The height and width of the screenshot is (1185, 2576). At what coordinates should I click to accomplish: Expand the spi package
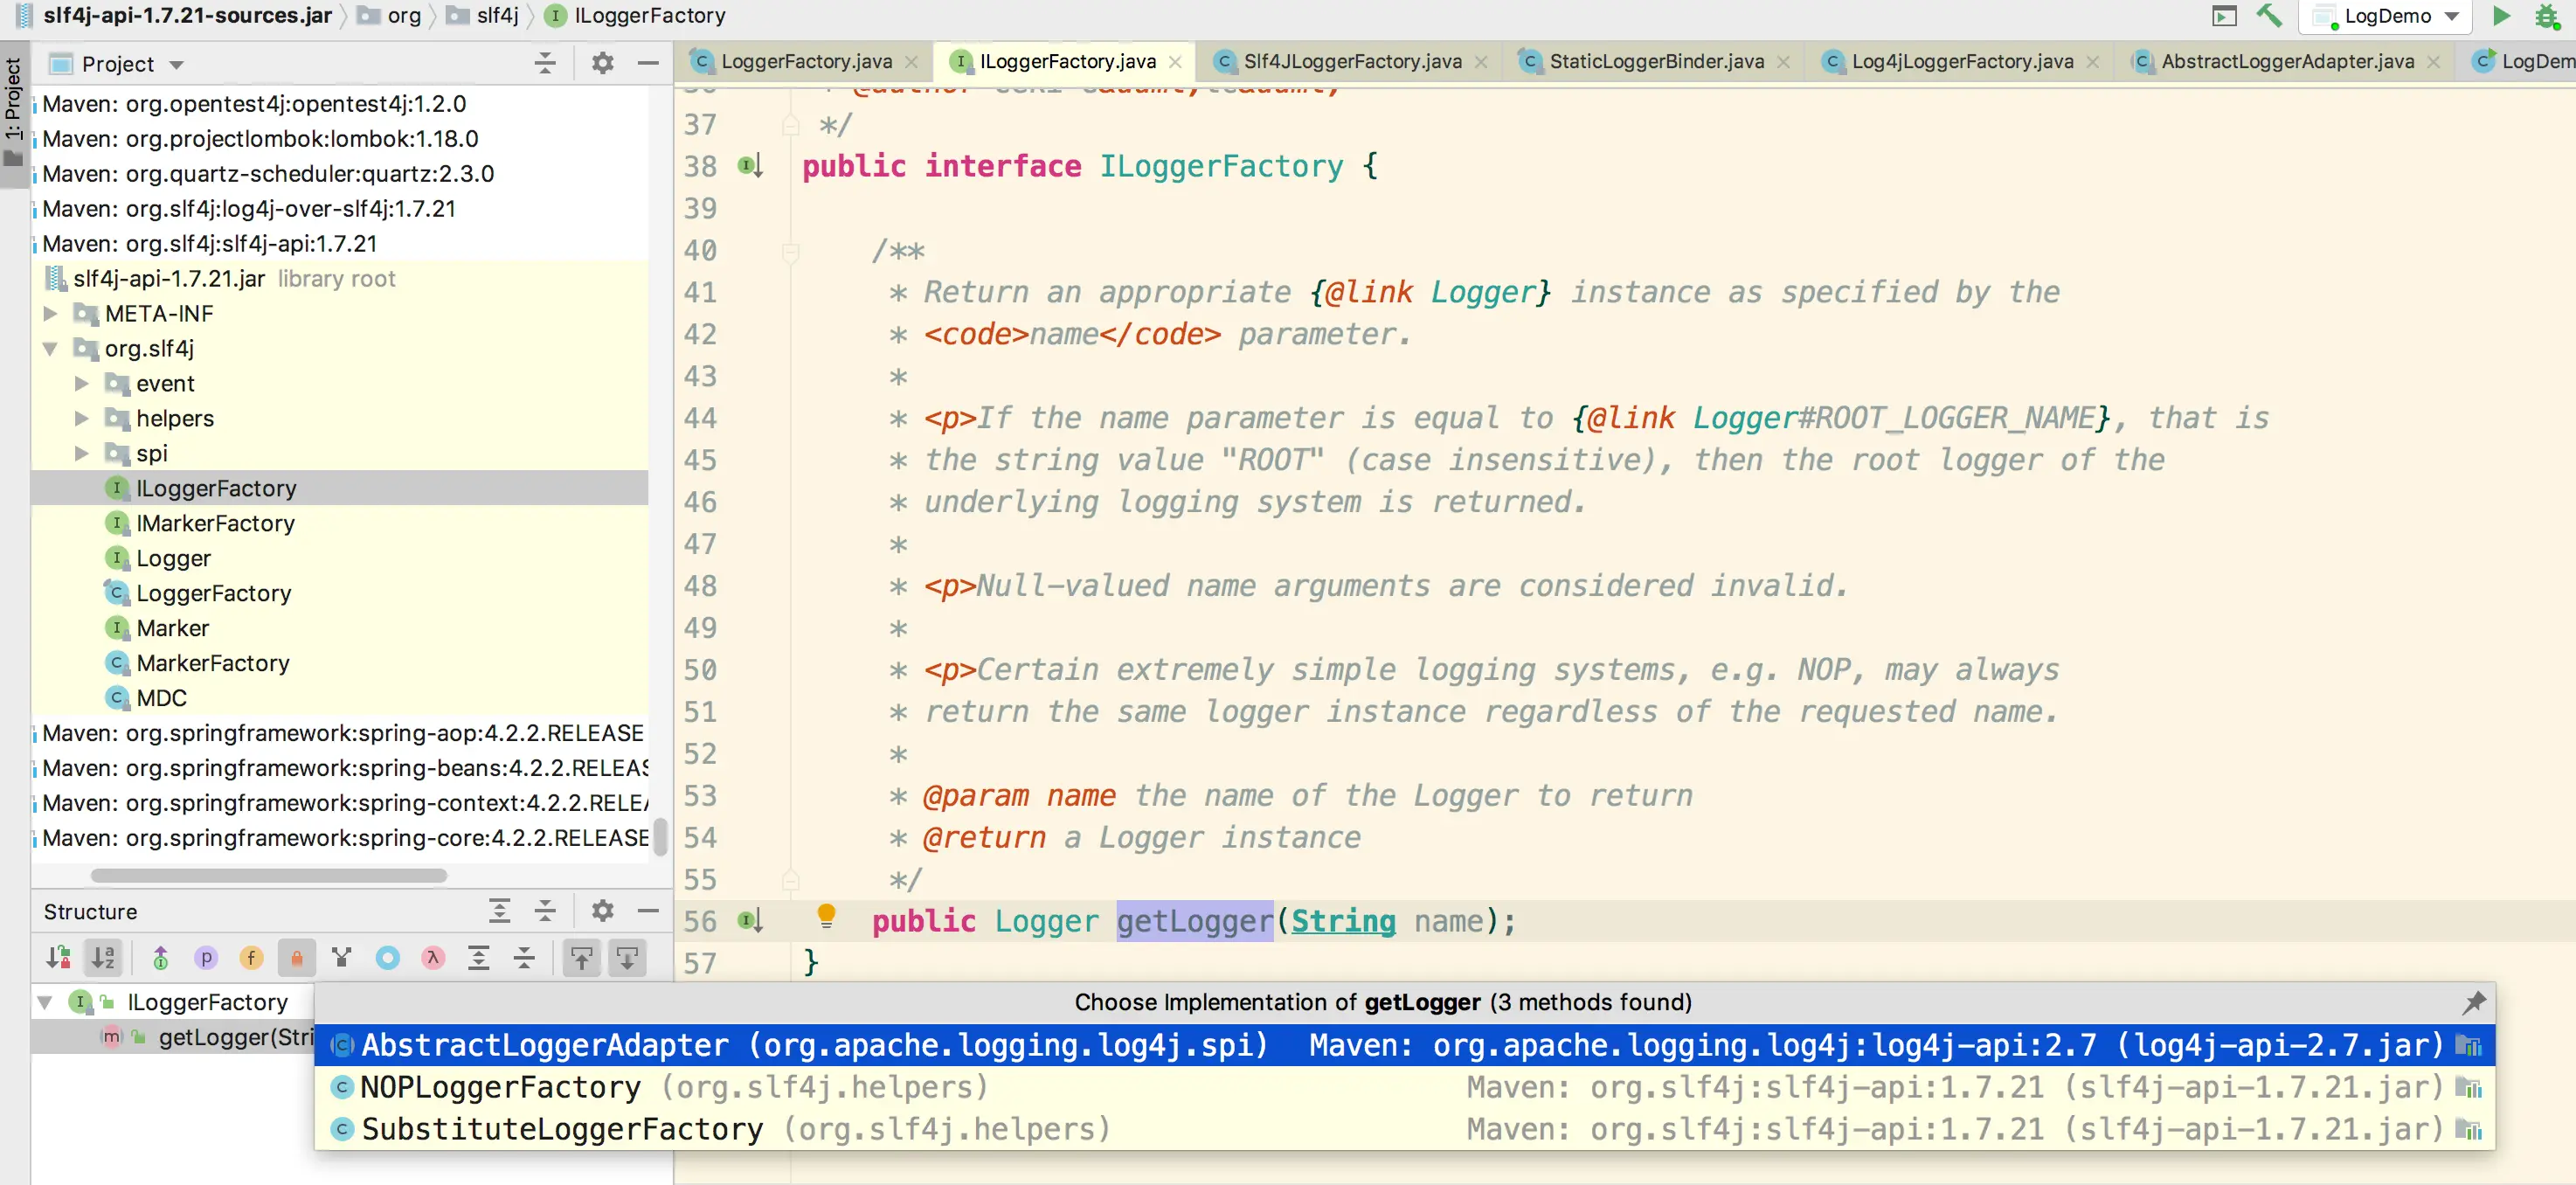tap(82, 454)
